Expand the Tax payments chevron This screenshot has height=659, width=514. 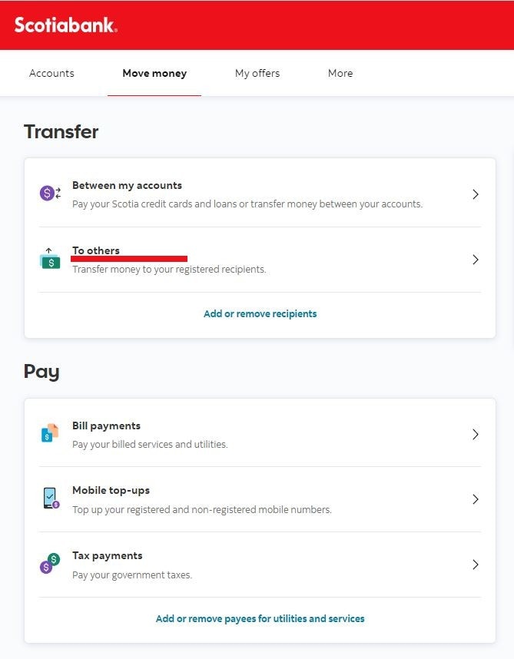tap(476, 565)
